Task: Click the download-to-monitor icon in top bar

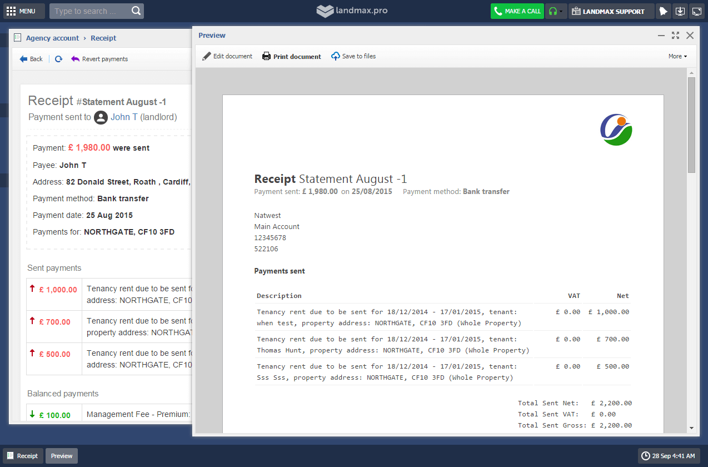Action: click(x=680, y=11)
